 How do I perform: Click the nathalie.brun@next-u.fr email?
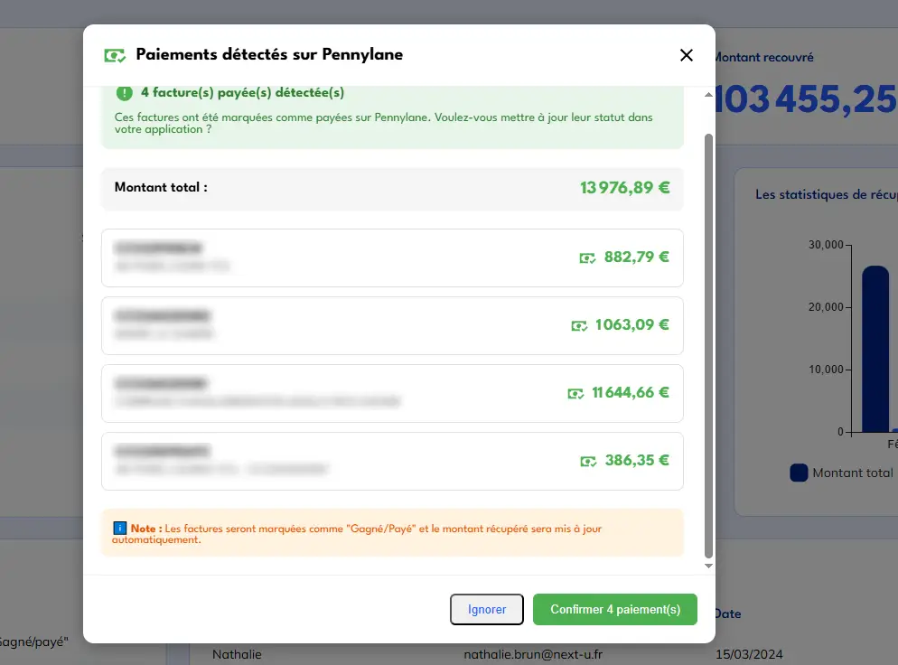tap(535, 654)
